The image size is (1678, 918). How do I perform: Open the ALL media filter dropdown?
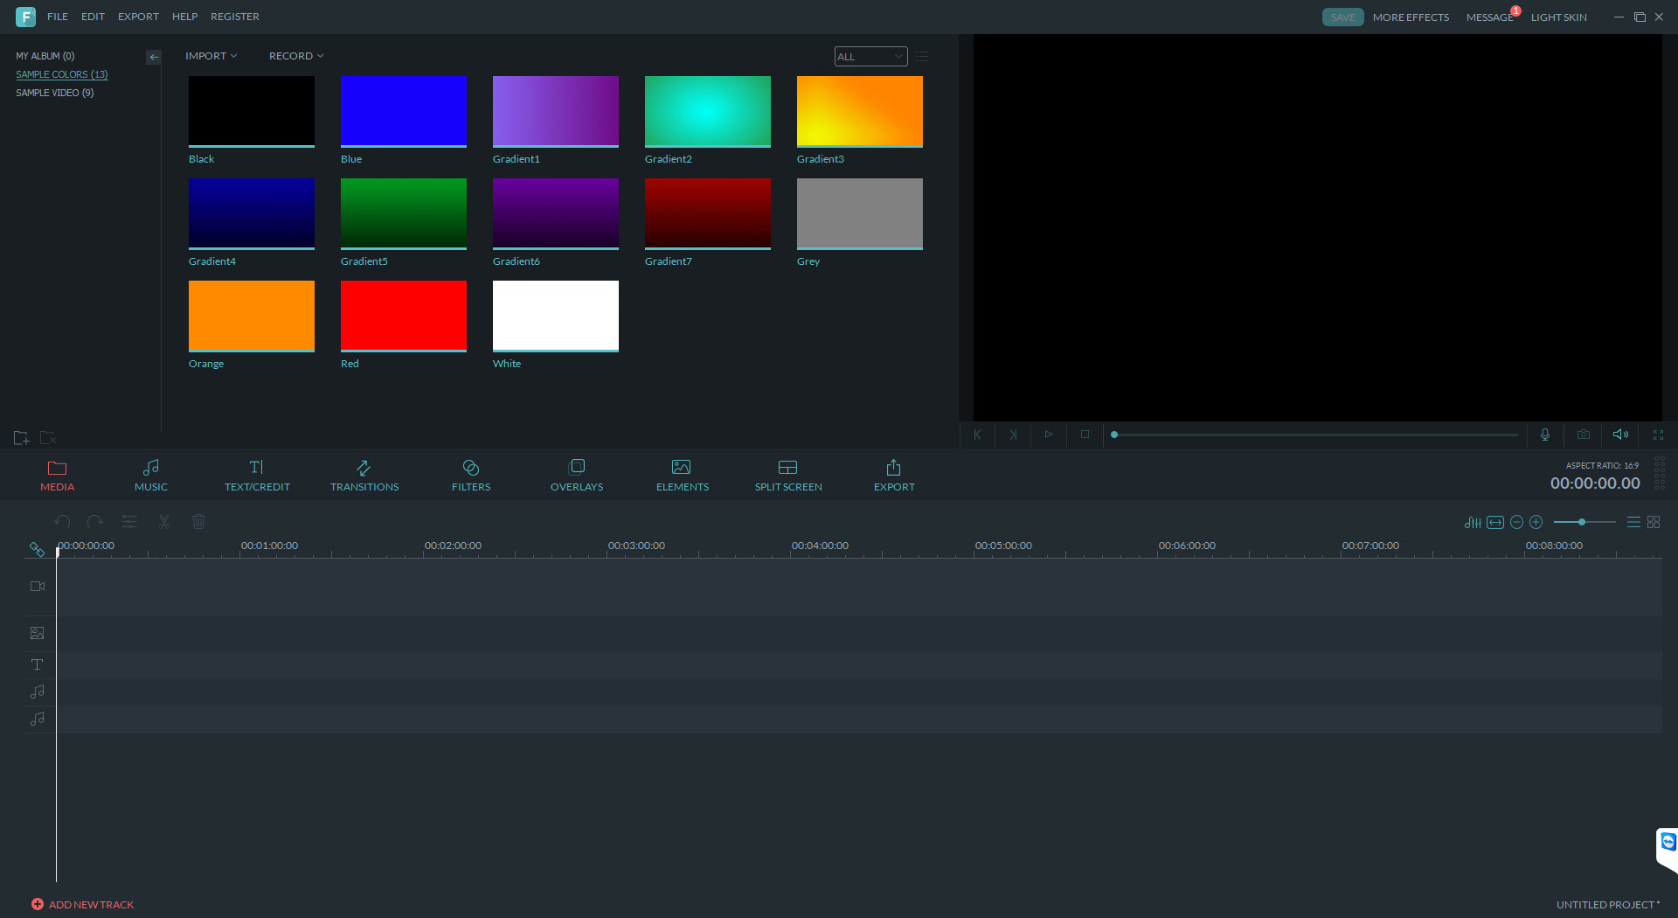tap(870, 57)
